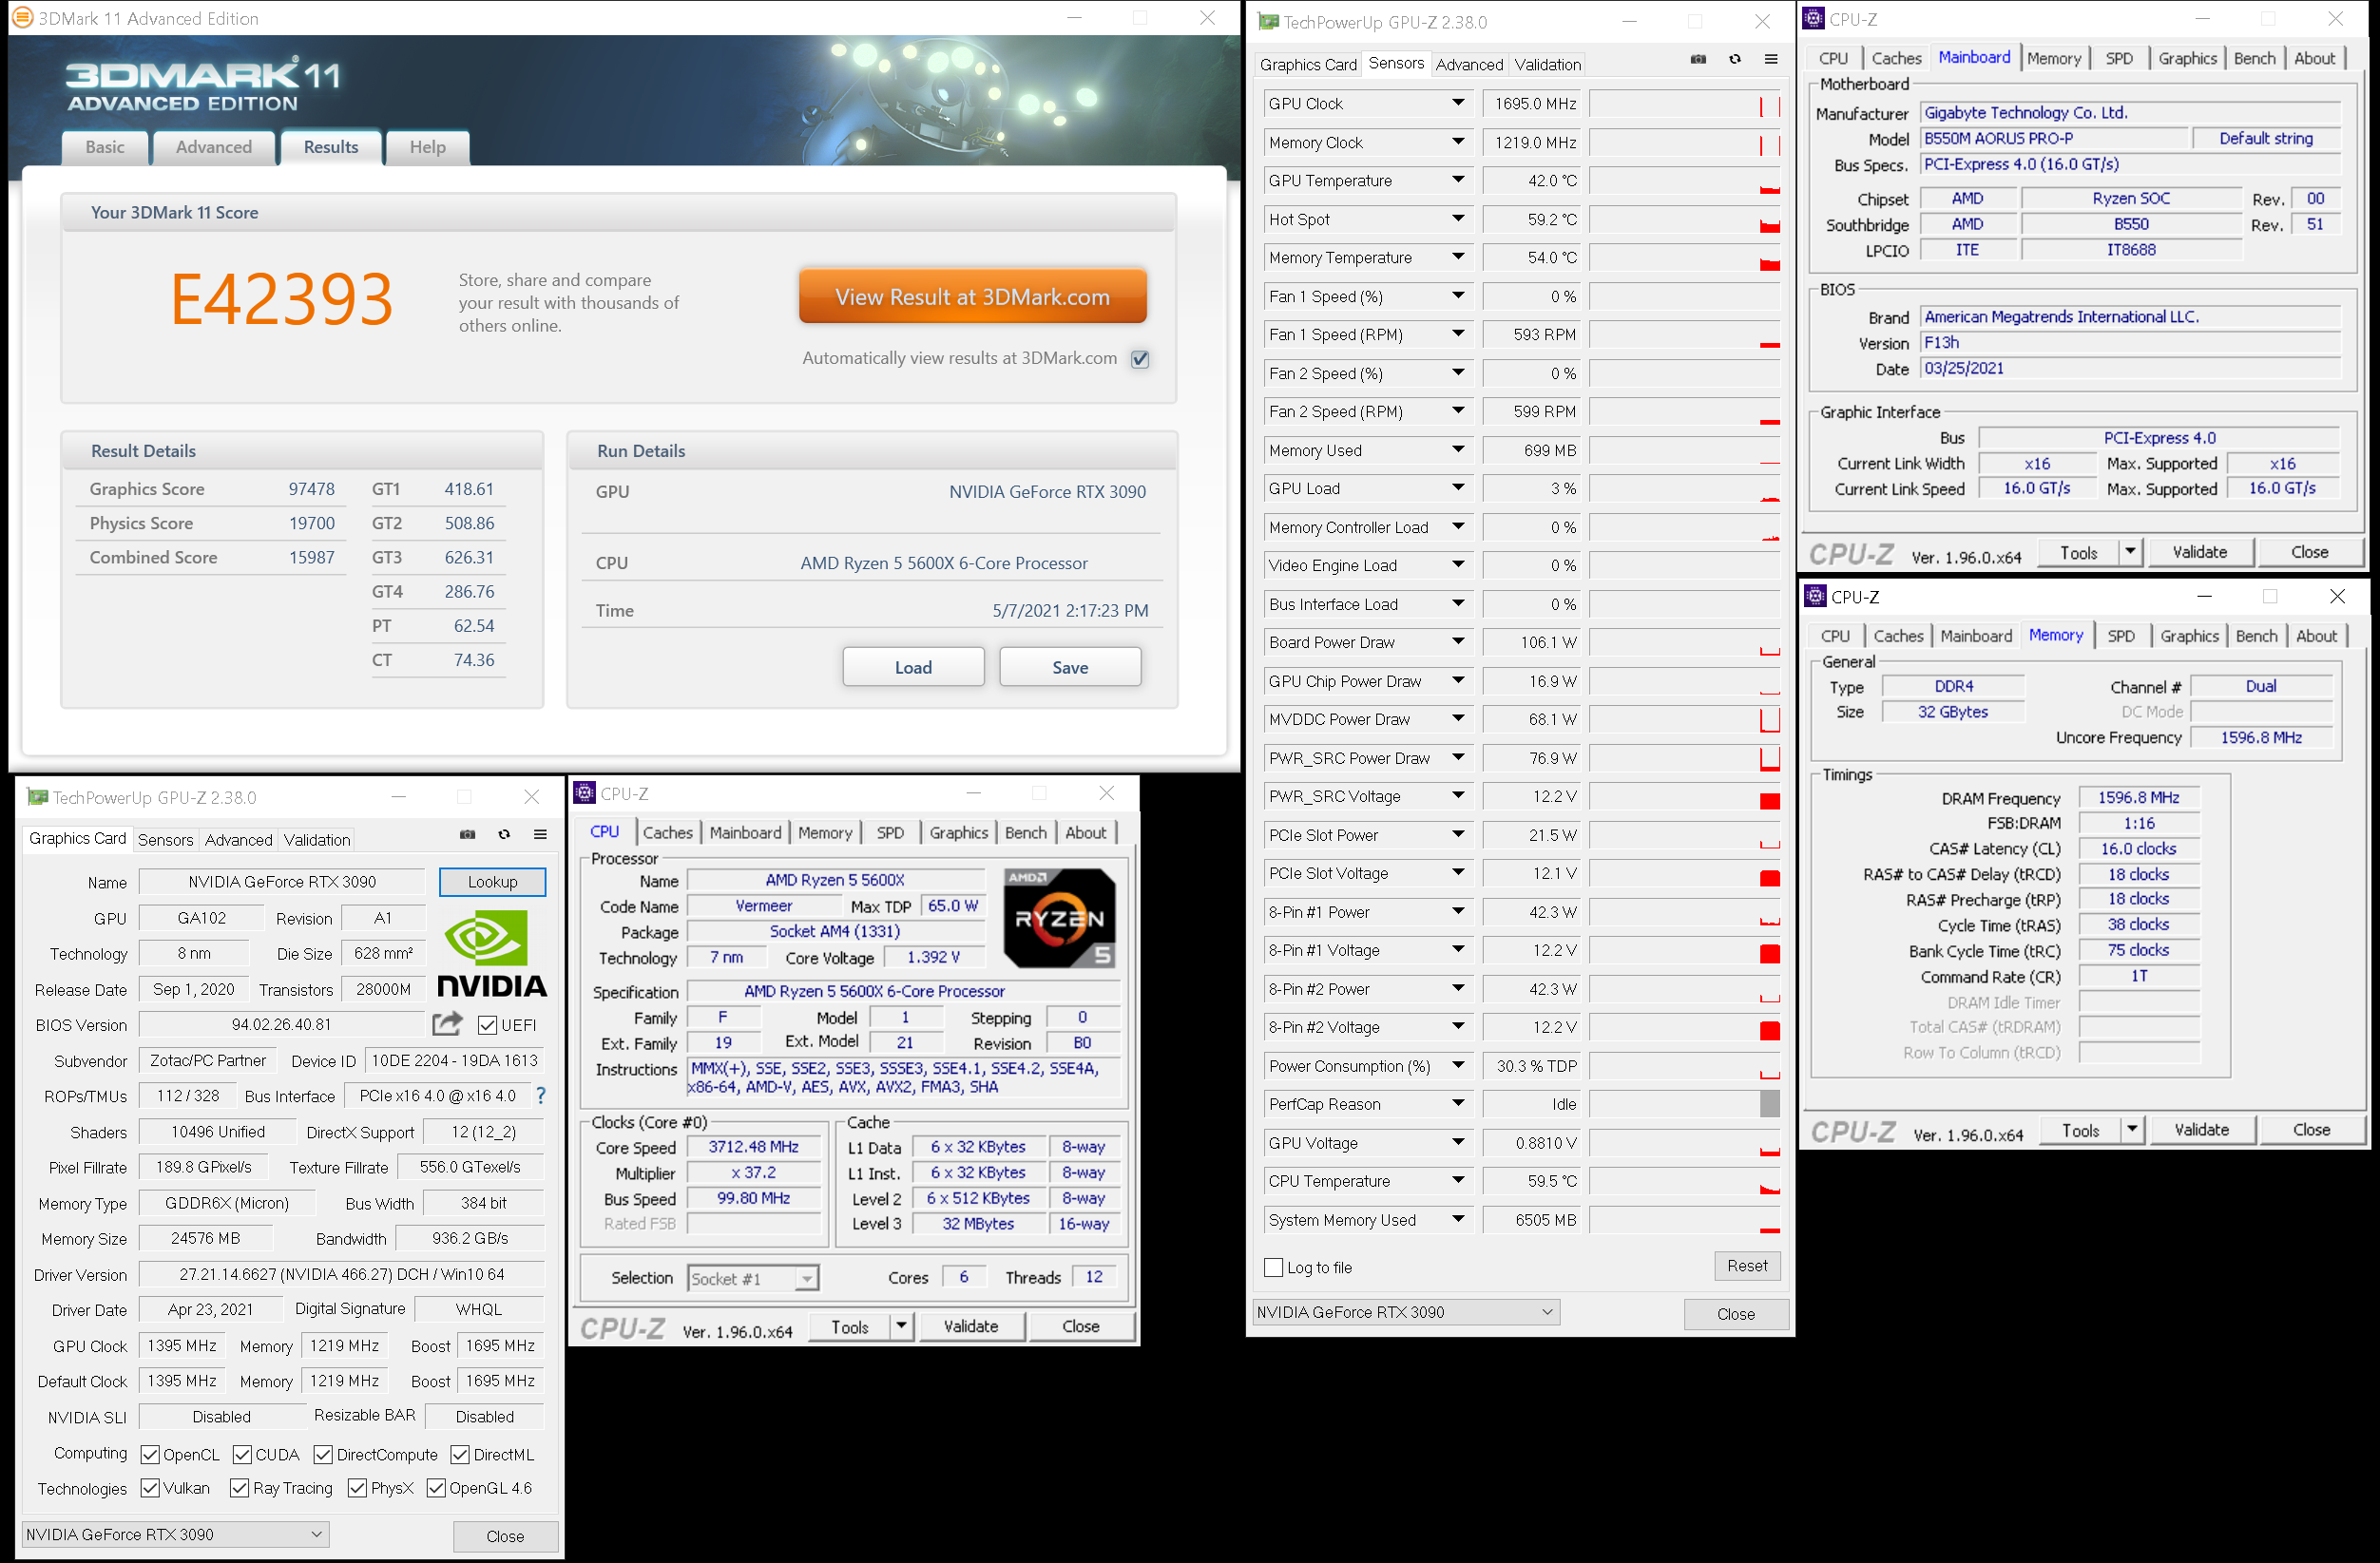Open the Hot Spot sensor dropdown arrow
The height and width of the screenshot is (1563, 2380).
click(x=1459, y=219)
